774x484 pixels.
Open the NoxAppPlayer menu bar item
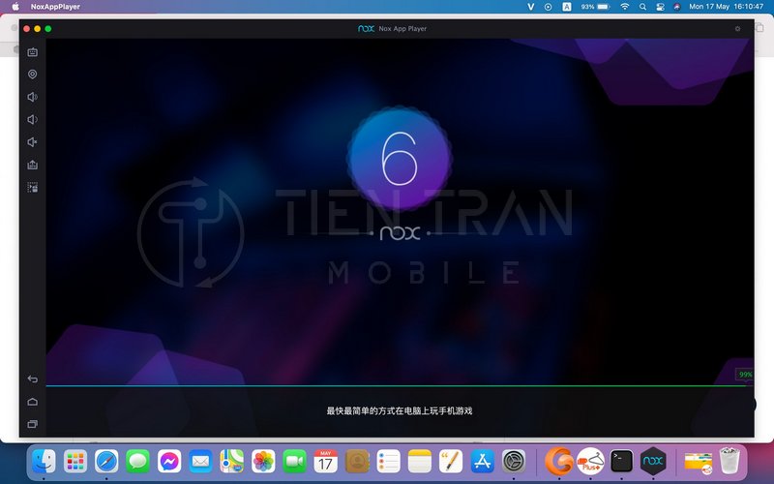[x=55, y=7]
